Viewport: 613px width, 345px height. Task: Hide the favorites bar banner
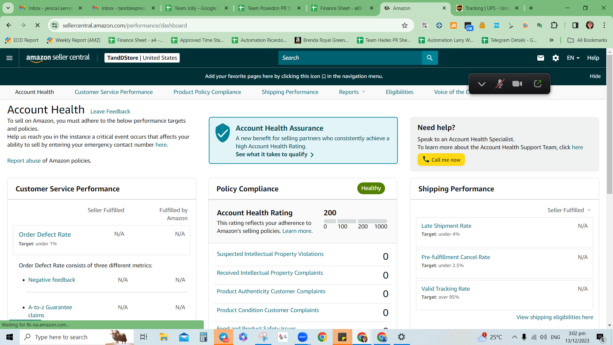pos(595,76)
